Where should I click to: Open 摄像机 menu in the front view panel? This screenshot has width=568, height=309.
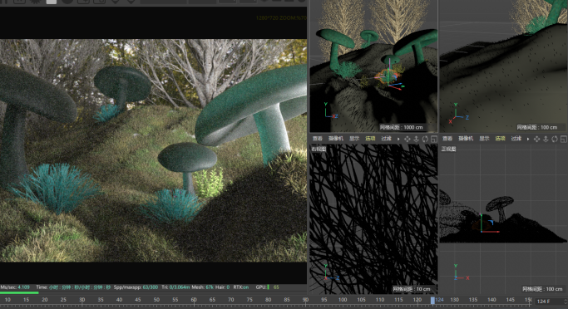[466, 139]
